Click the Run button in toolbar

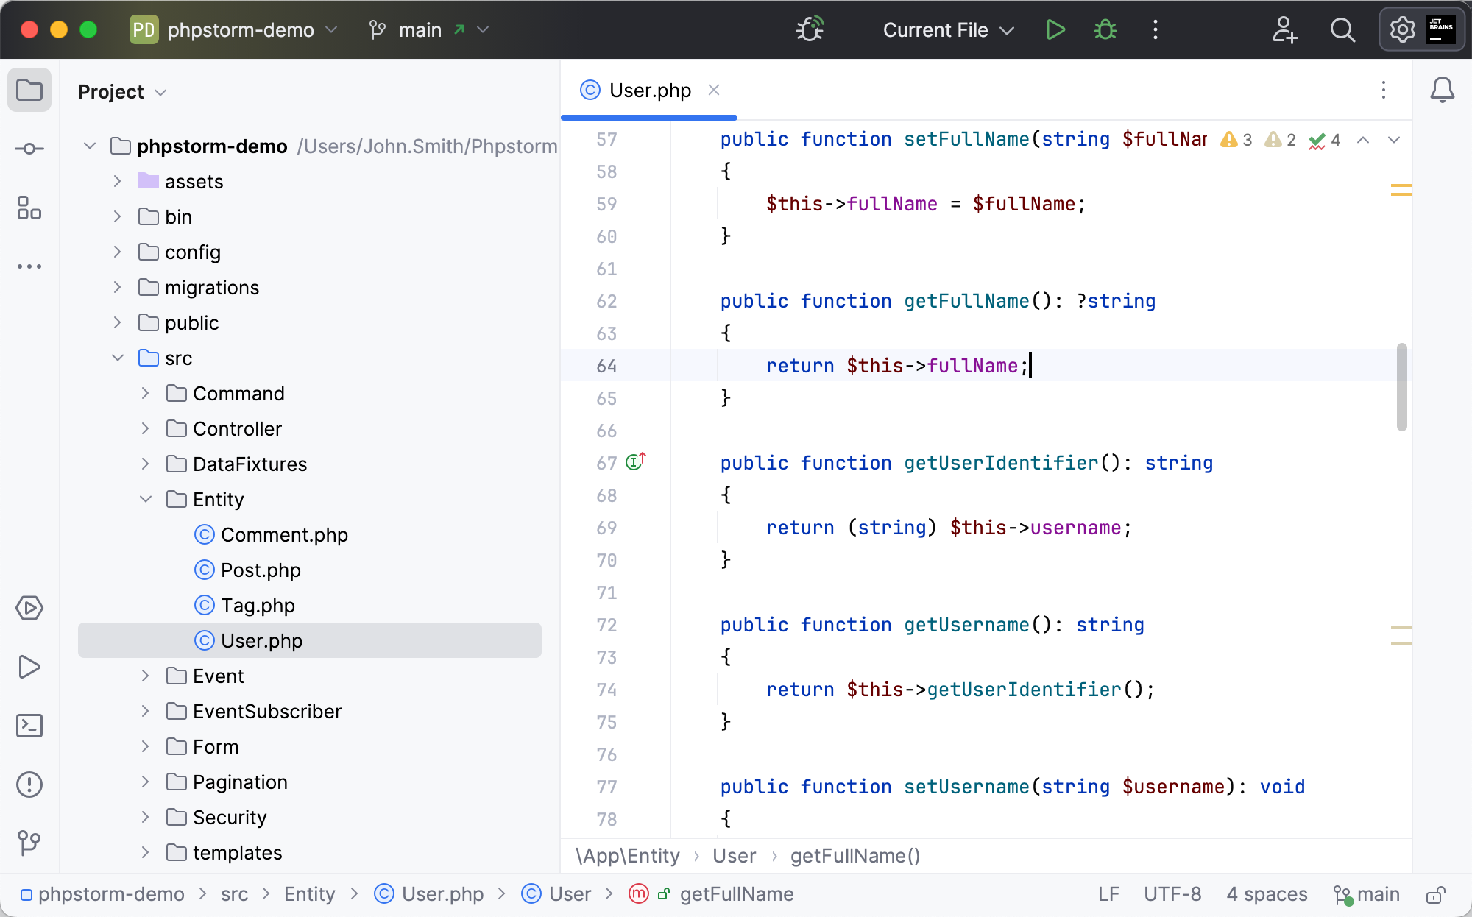click(1055, 30)
